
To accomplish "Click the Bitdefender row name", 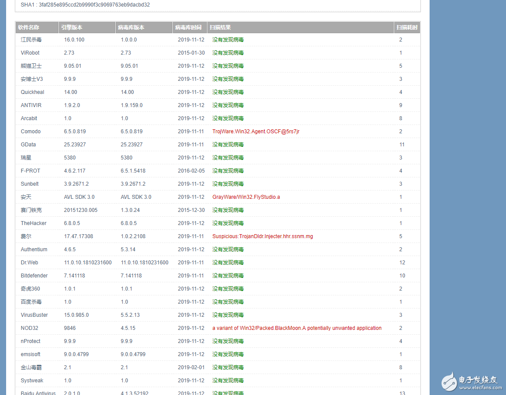I will click(x=34, y=276).
